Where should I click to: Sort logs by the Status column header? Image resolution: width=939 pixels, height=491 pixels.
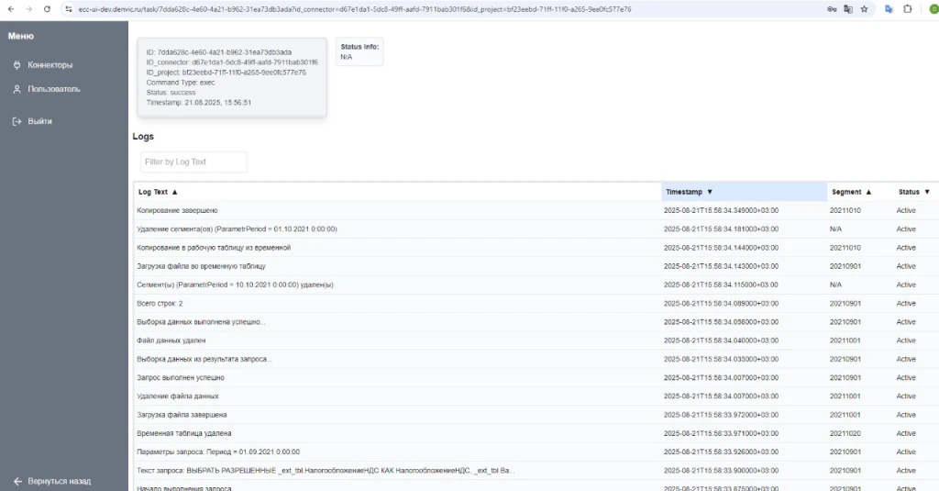(913, 192)
